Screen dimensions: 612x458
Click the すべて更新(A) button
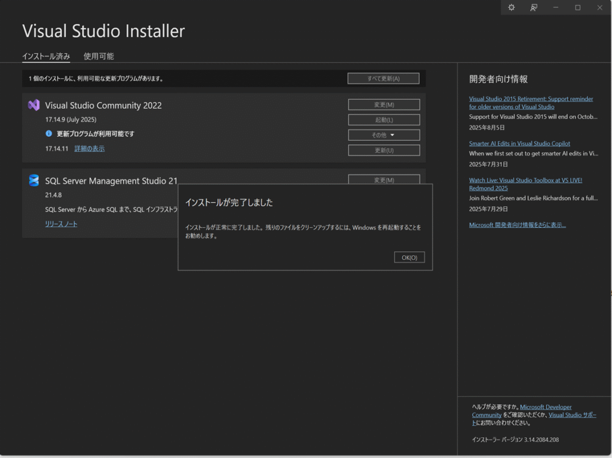click(x=383, y=78)
